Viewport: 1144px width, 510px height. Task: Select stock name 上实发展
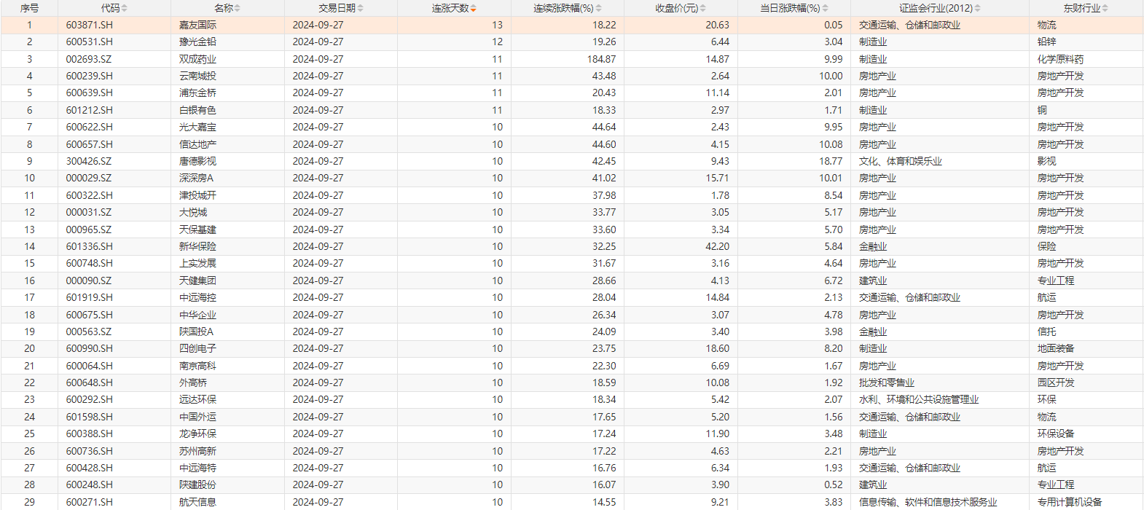point(197,263)
